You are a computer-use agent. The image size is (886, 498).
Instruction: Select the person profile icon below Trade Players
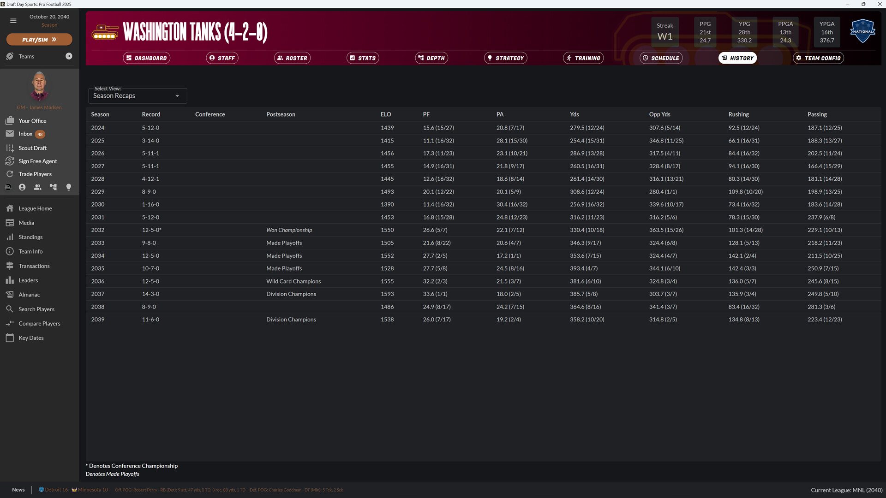click(x=22, y=187)
